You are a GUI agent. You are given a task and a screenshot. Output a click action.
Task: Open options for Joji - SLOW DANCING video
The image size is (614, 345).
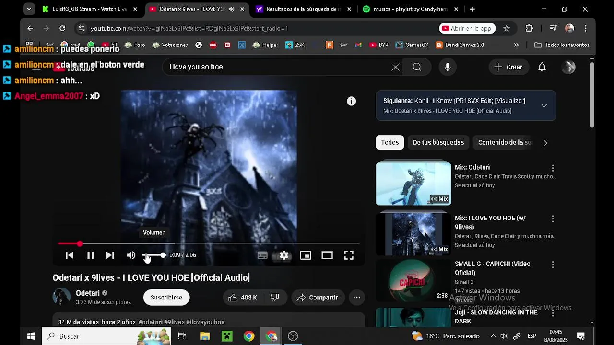tap(553, 313)
